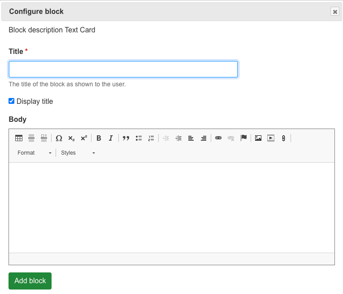Click the 'Block description Text Card' text
Image resolution: width=343 pixels, height=294 pixels.
click(52, 30)
